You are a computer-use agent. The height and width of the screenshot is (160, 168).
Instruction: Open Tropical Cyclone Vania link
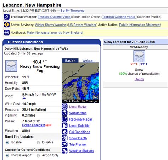coord(119,17)
